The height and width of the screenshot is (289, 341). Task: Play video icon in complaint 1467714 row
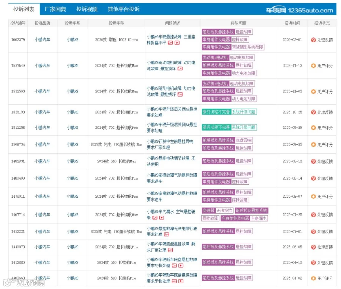coord(161,218)
